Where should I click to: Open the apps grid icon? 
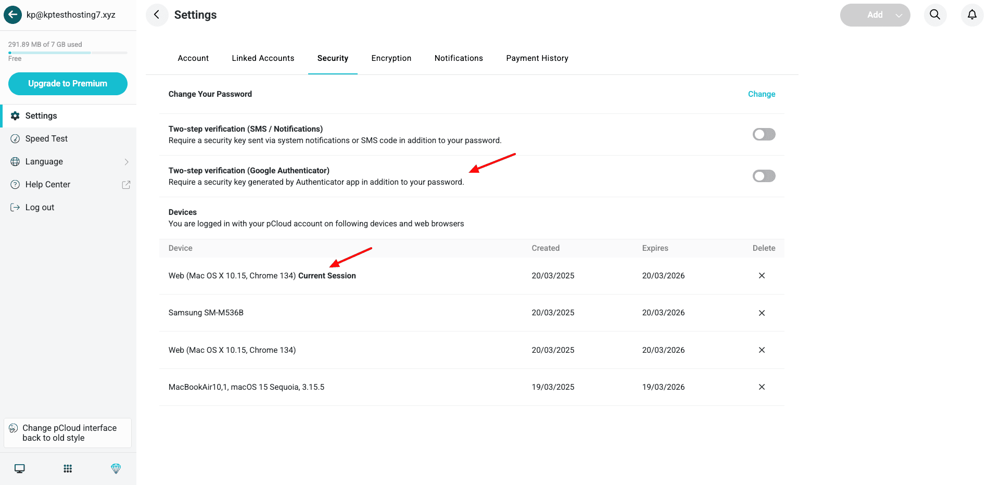[68, 468]
